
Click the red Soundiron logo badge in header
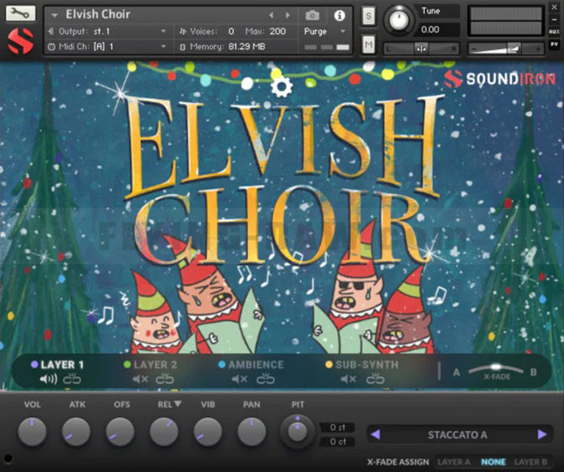[20, 41]
